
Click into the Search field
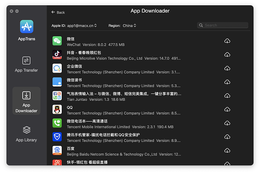click(223, 25)
